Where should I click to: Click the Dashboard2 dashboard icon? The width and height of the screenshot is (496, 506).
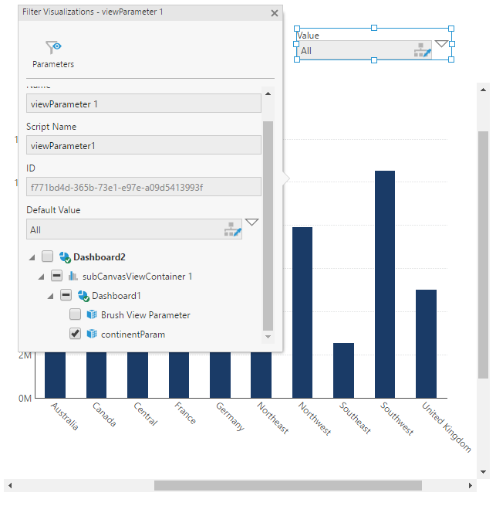65,257
